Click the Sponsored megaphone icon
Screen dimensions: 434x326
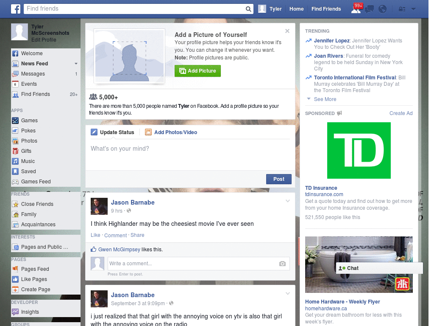tap(339, 113)
